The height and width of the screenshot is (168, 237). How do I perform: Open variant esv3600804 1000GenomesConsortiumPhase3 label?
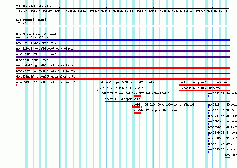pos(164,105)
